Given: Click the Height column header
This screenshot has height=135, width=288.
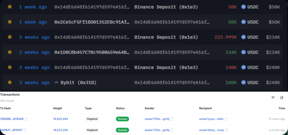Looking at the screenshot, I should point(58,108).
